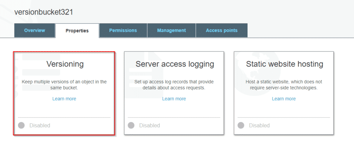
Task: Click Learn more under Server access logging
Action: pyautogui.click(x=174, y=99)
